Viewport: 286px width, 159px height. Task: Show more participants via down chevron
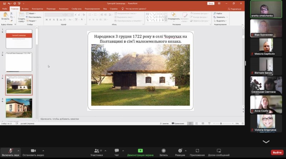(266, 142)
